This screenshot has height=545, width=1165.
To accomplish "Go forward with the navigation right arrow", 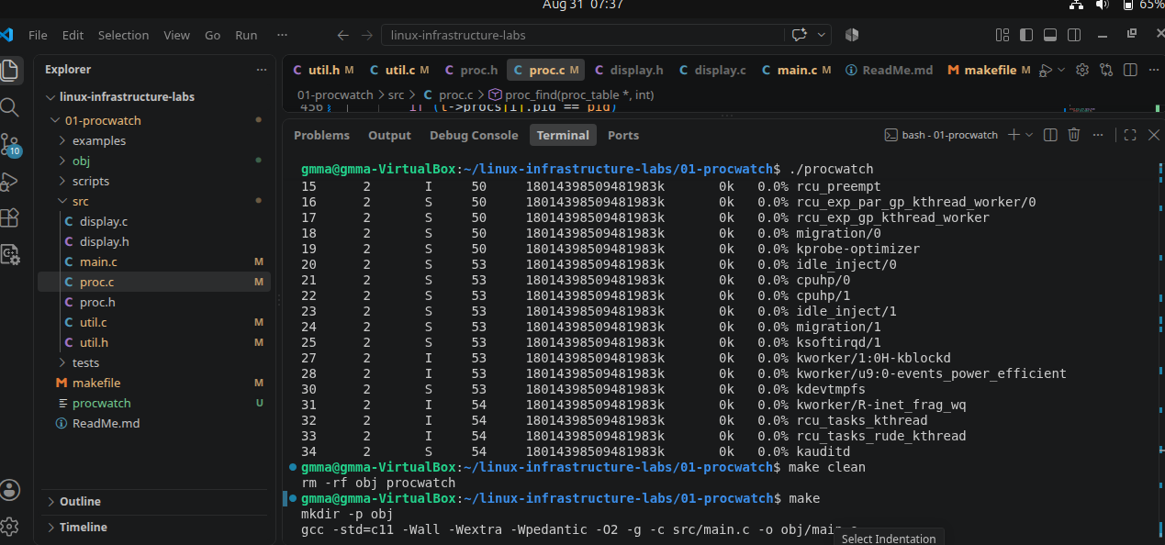I will pos(366,35).
